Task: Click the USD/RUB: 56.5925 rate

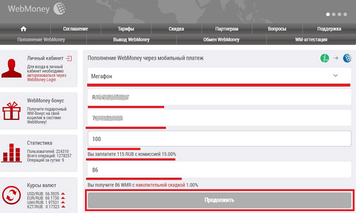Action: click(x=43, y=194)
